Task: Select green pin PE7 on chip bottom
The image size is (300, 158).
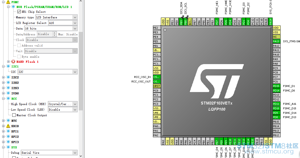Action: (x=216, y=141)
